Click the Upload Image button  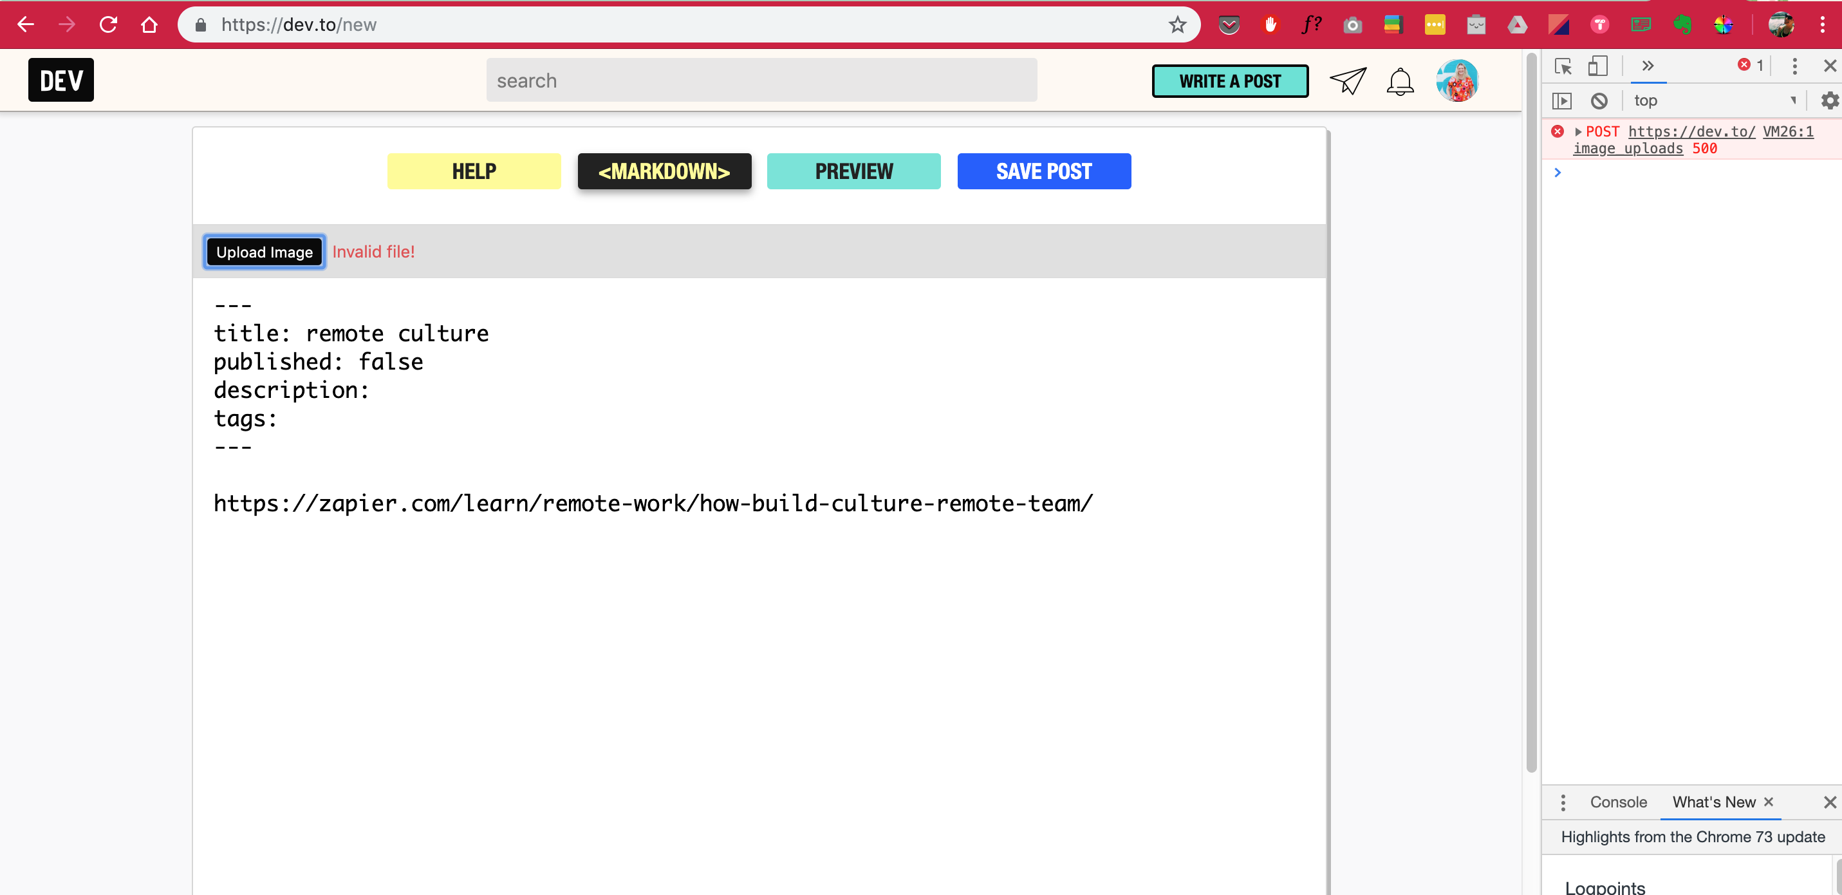click(264, 251)
